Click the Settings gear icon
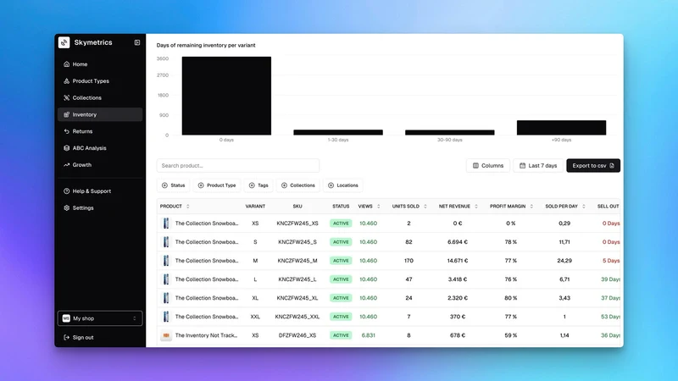This screenshot has width=678, height=381. pyautogui.click(x=67, y=207)
